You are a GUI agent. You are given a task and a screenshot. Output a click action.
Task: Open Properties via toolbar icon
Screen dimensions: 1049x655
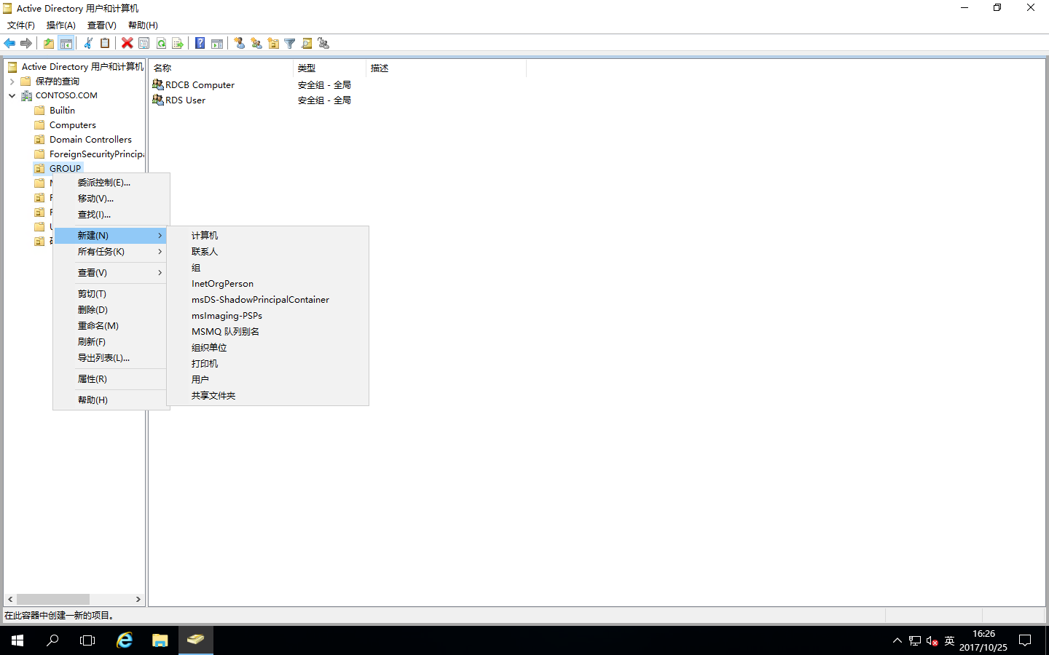coord(144,44)
